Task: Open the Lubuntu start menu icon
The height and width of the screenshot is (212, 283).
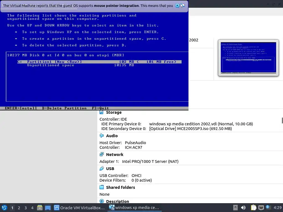Action: pos(4,208)
